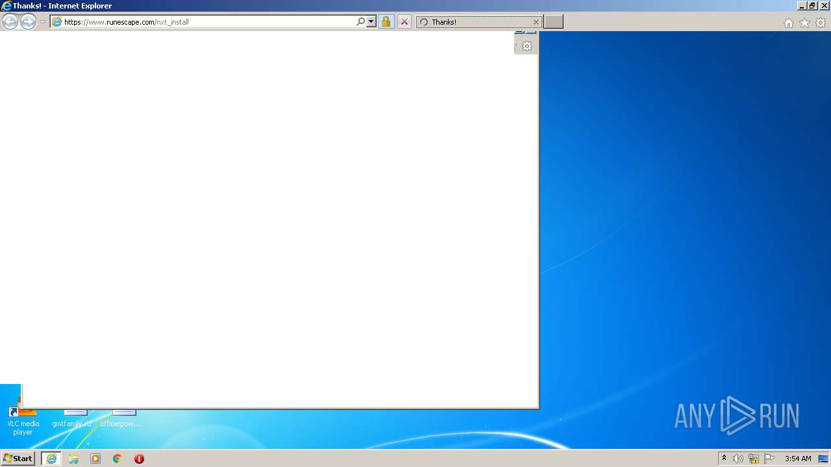Select the Thanks! browser tab

click(479, 22)
